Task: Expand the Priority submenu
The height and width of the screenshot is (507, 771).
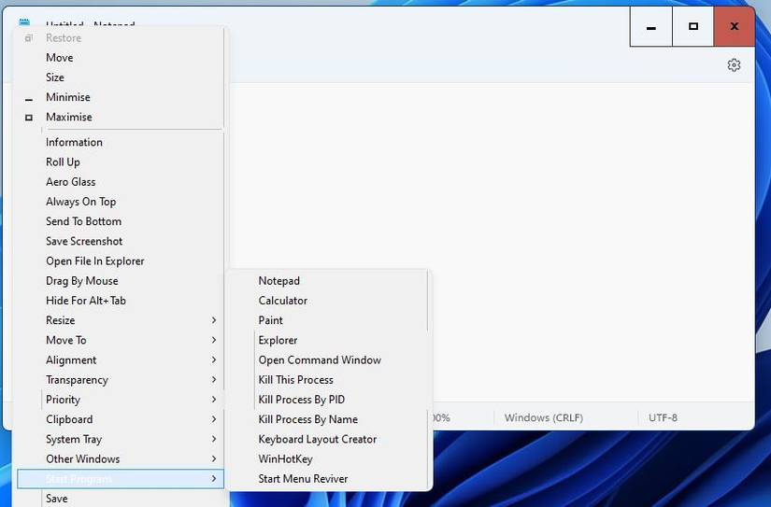Action: (x=120, y=400)
